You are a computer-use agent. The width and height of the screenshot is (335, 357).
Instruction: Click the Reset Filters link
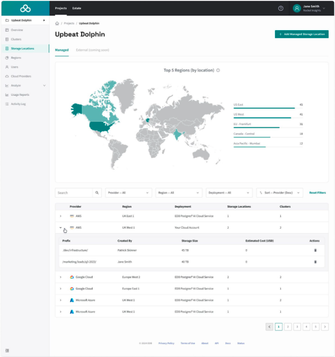click(317, 193)
